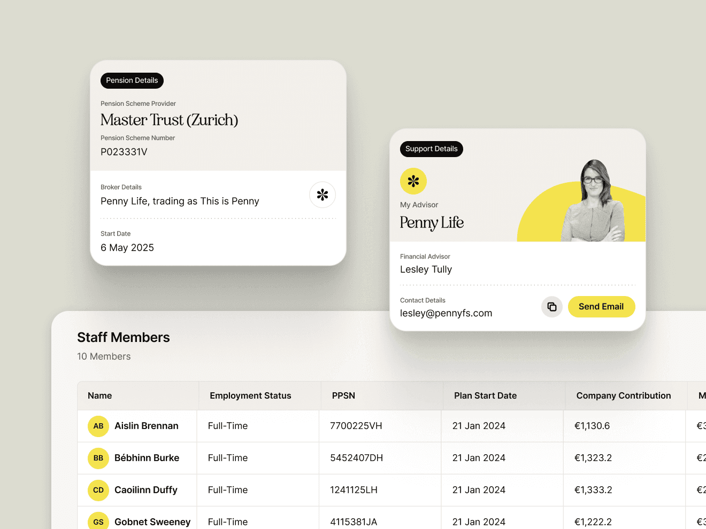706x529 pixels.
Task: Click the pension scheme number P023331V
Action: tap(124, 152)
